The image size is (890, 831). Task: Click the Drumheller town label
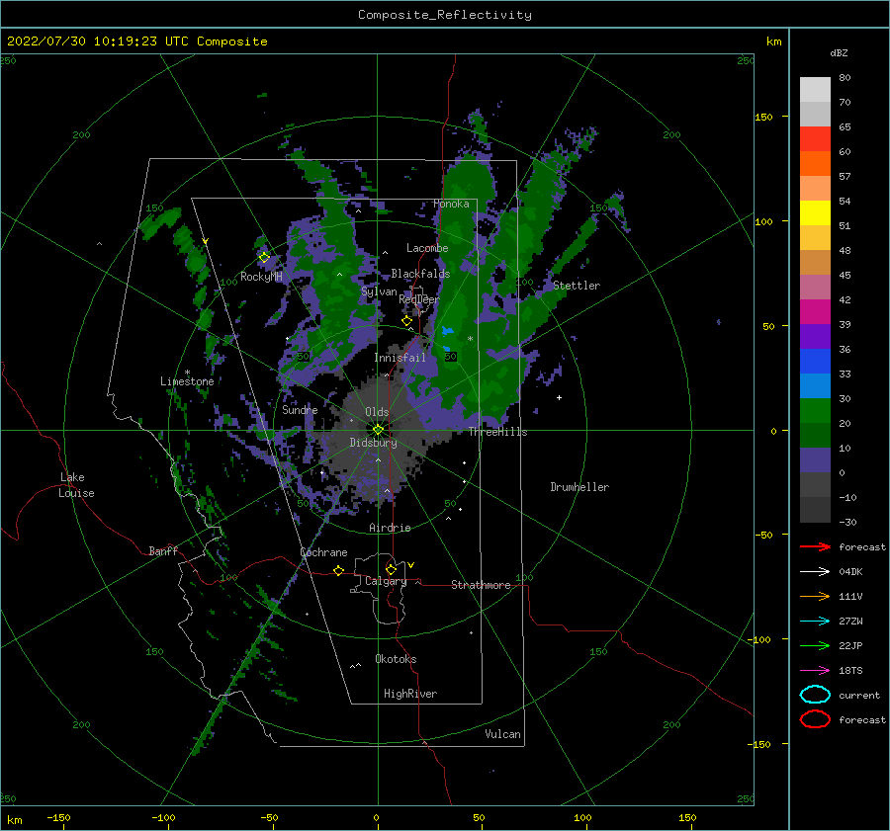(x=579, y=487)
